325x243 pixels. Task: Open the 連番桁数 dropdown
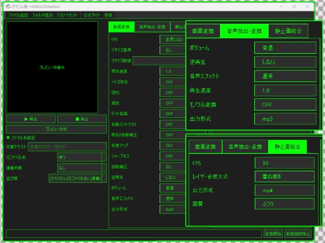point(82,168)
